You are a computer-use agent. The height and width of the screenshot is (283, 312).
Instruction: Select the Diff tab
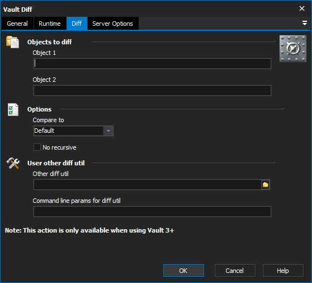pyautogui.click(x=77, y=24)
